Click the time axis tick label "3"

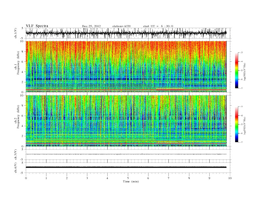tap(87, 178)
